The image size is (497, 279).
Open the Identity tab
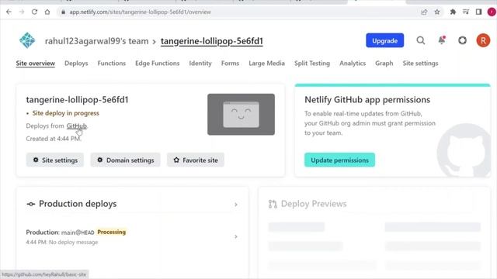point(200,64)
